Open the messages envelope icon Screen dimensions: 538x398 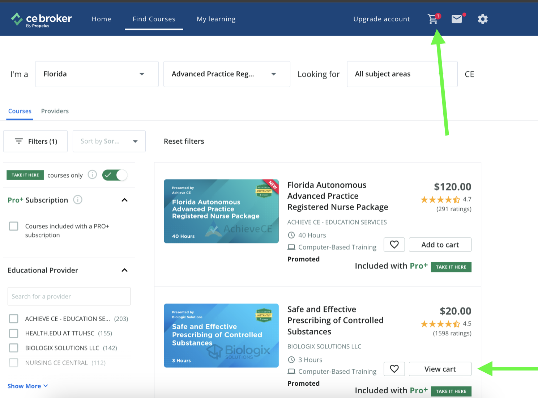point(457,19)
